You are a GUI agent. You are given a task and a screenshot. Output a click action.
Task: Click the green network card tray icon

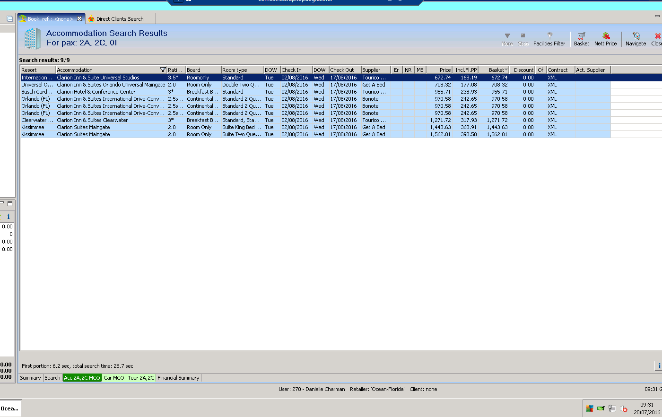point(601,408)
